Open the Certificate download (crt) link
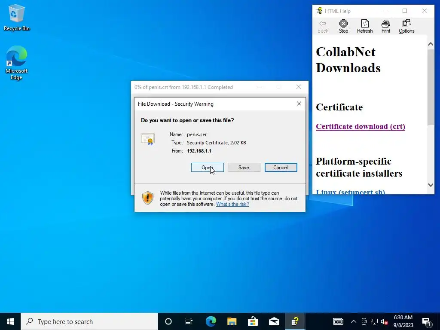Image resolution: width=440 pixels, height=330 pixels. click(361, 126)
